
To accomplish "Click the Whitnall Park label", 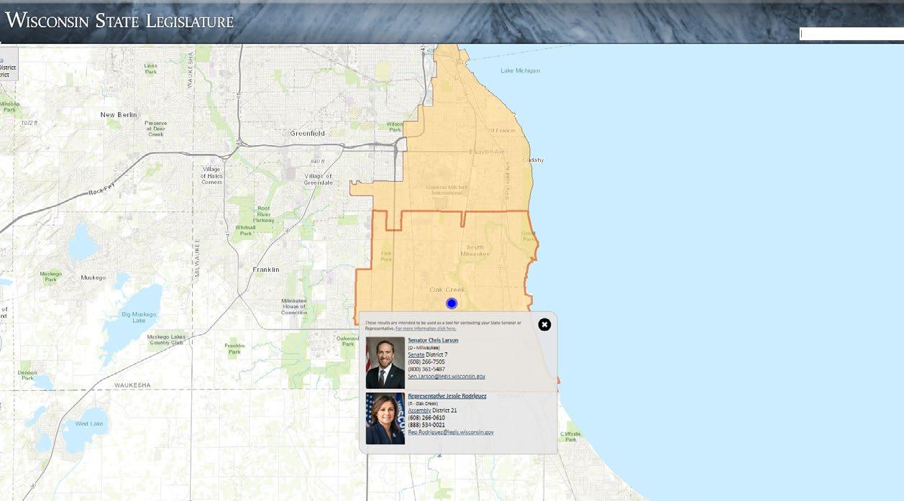I will (x=245, y=231).
